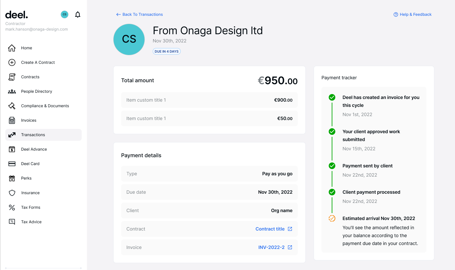The width and height of the screenshot is (455, 270).
Task: Open the Tax Forms menu item
Action: [x=43, y=207]
